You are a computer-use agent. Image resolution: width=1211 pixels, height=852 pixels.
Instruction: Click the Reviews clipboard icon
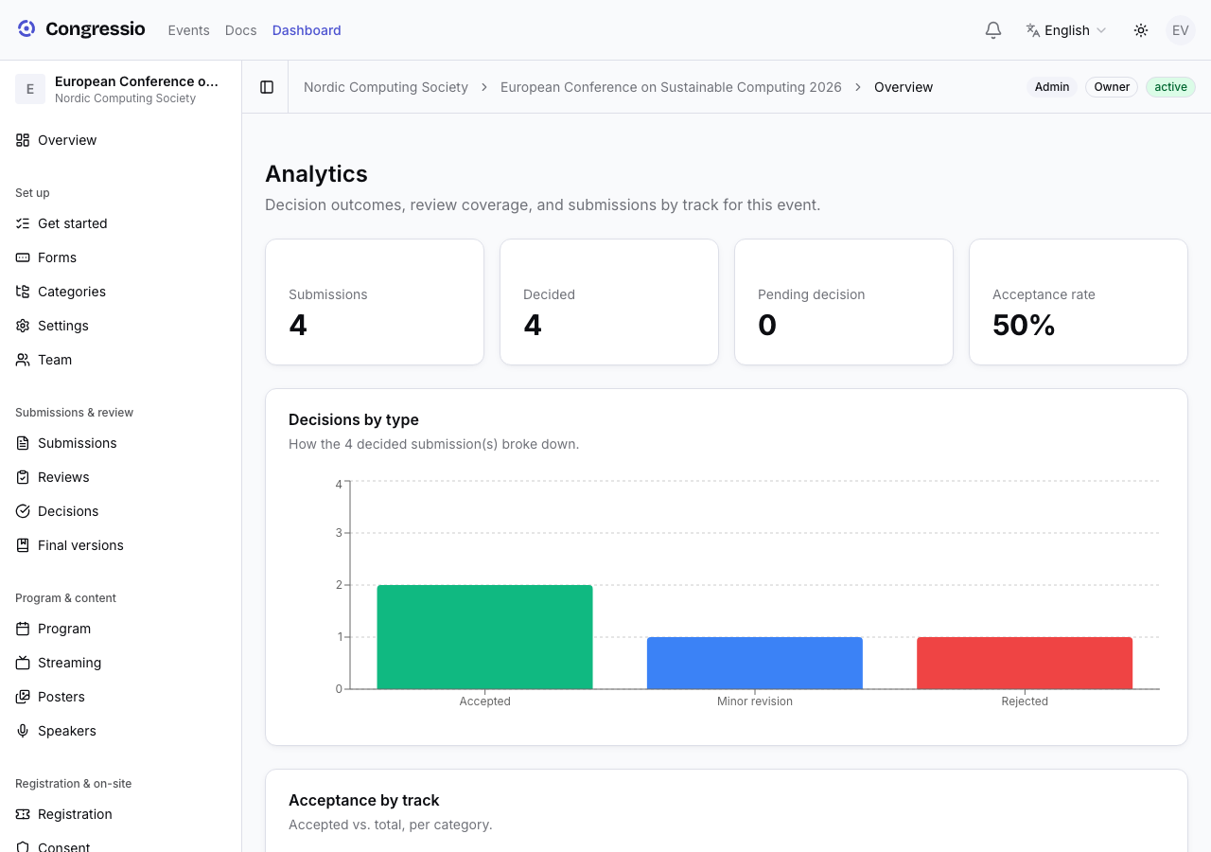23,477
